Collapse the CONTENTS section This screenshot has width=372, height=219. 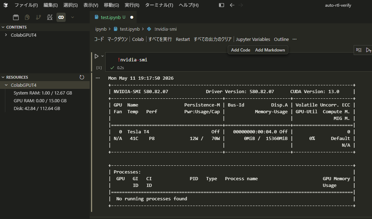[x=45, y=27]
